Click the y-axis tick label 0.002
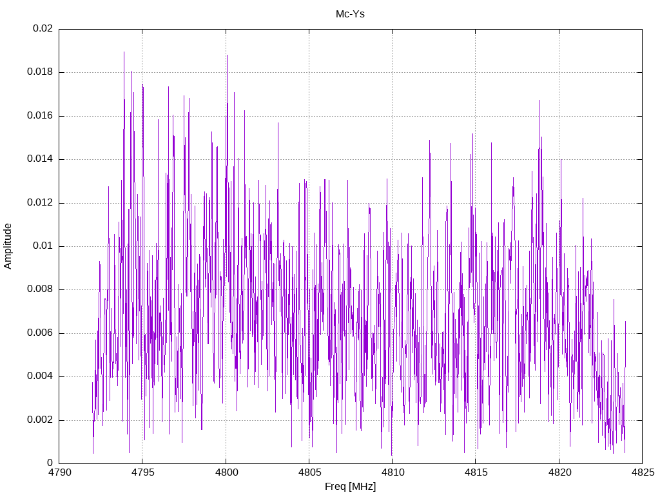660x495 pixels. coord(40,420)
